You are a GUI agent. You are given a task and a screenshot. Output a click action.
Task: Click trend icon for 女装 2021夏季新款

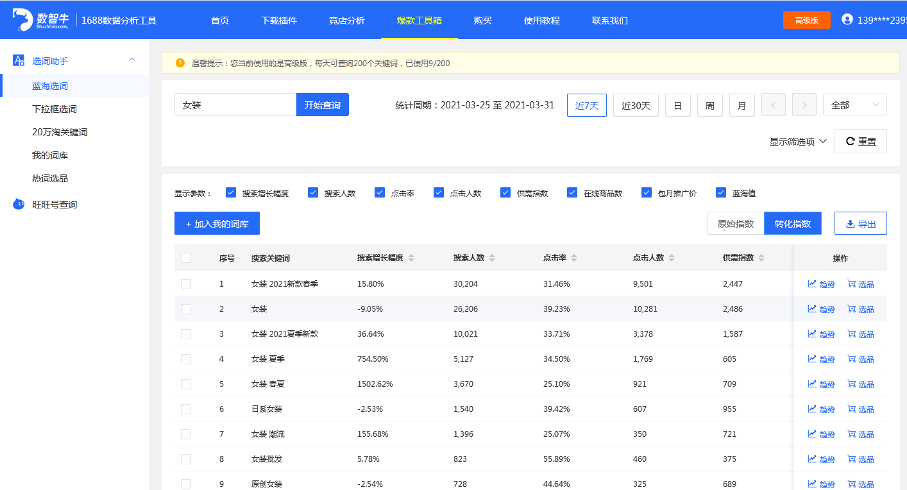[x=812, y=334]
